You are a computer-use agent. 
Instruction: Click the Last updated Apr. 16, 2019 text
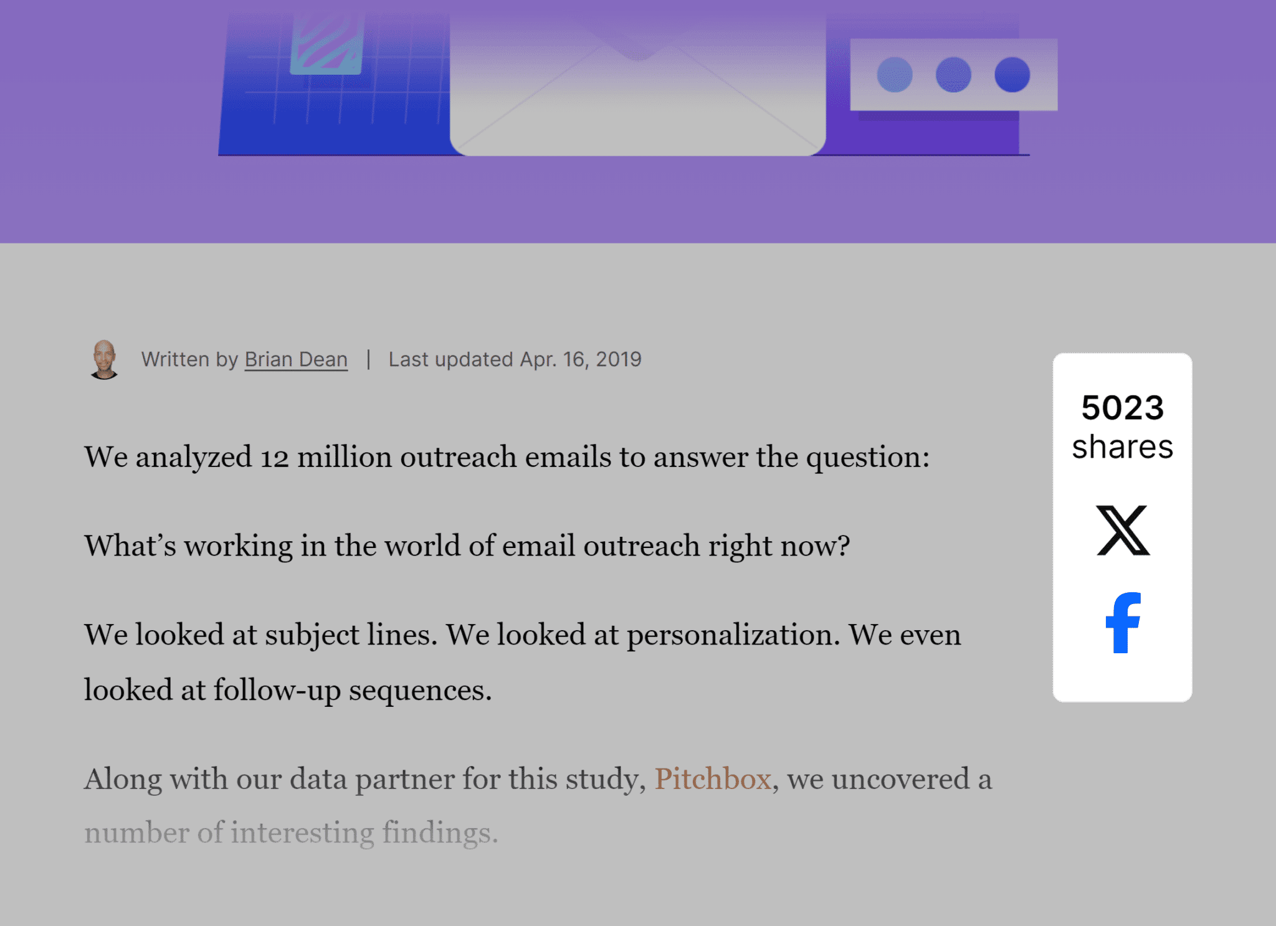pyautogui.click(x=515, y=359)
